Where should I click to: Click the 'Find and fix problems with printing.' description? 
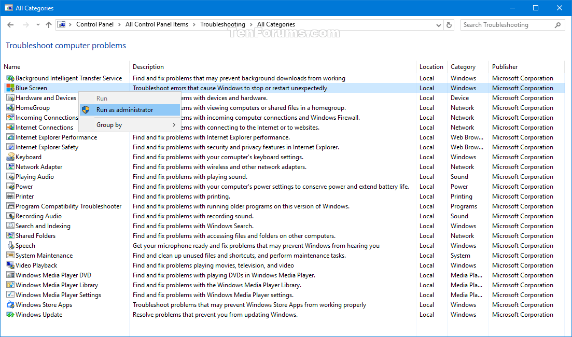(x=182, y=196)
